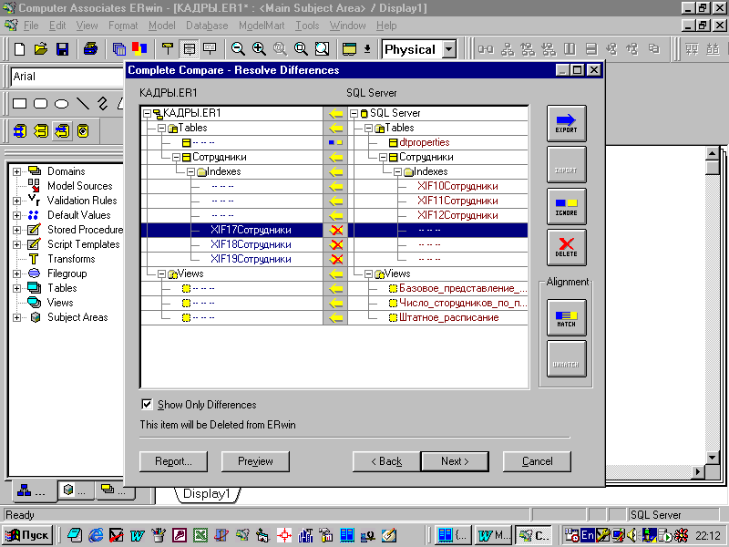Image resolution: width=729 pixels, height=547 pixels.
Task: Select XIF12Сотрудники in the right tree
Action: pyautogui.click(x=457, y=215)
